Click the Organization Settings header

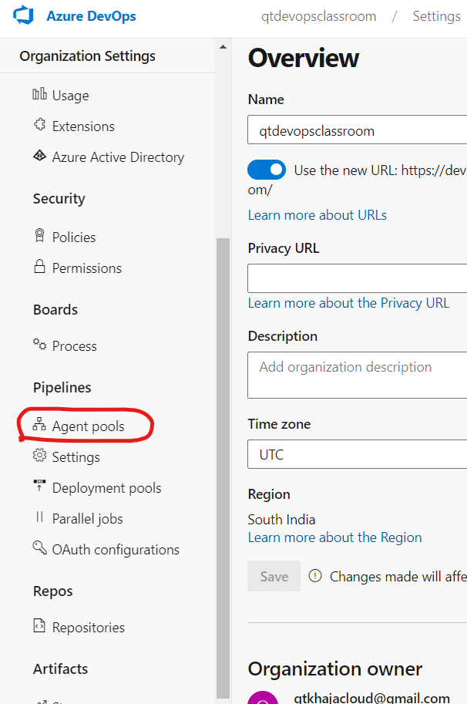click(x=88, y=56)
